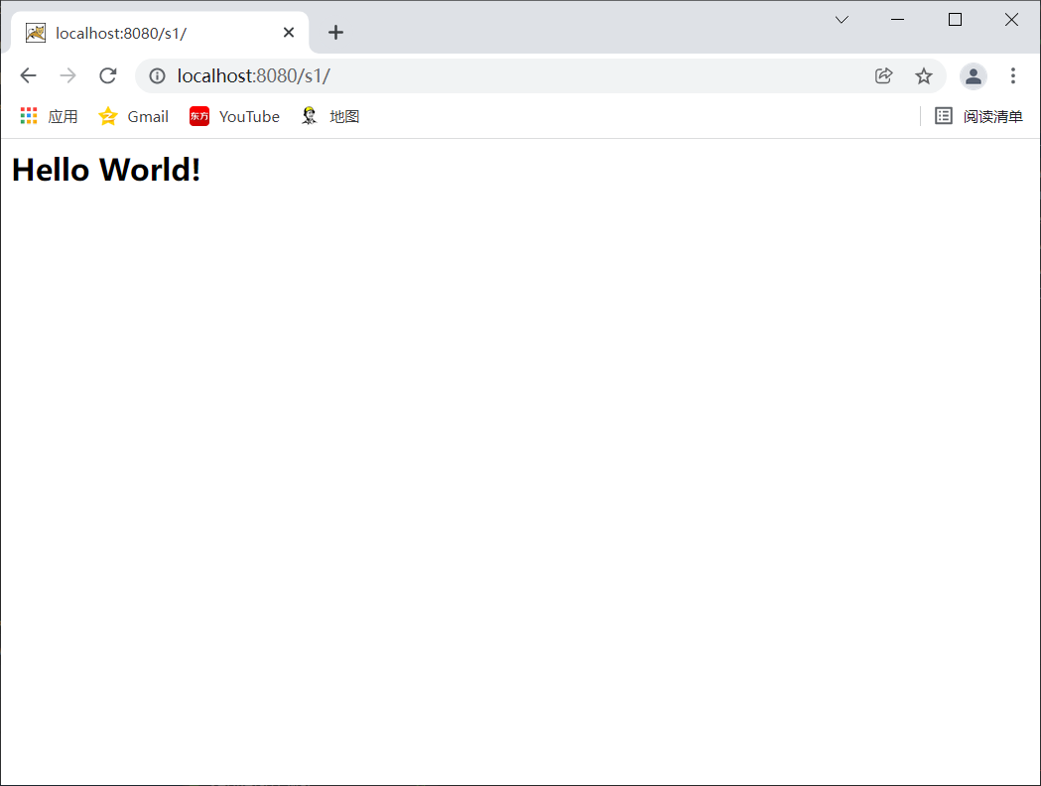Click the Hello World! heading text
This screenshot has height=786, width=1041.
click(x=106, y=170)
